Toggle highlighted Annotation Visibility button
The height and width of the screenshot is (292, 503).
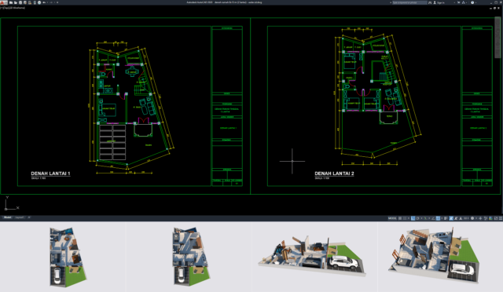[x=451, y=218]
